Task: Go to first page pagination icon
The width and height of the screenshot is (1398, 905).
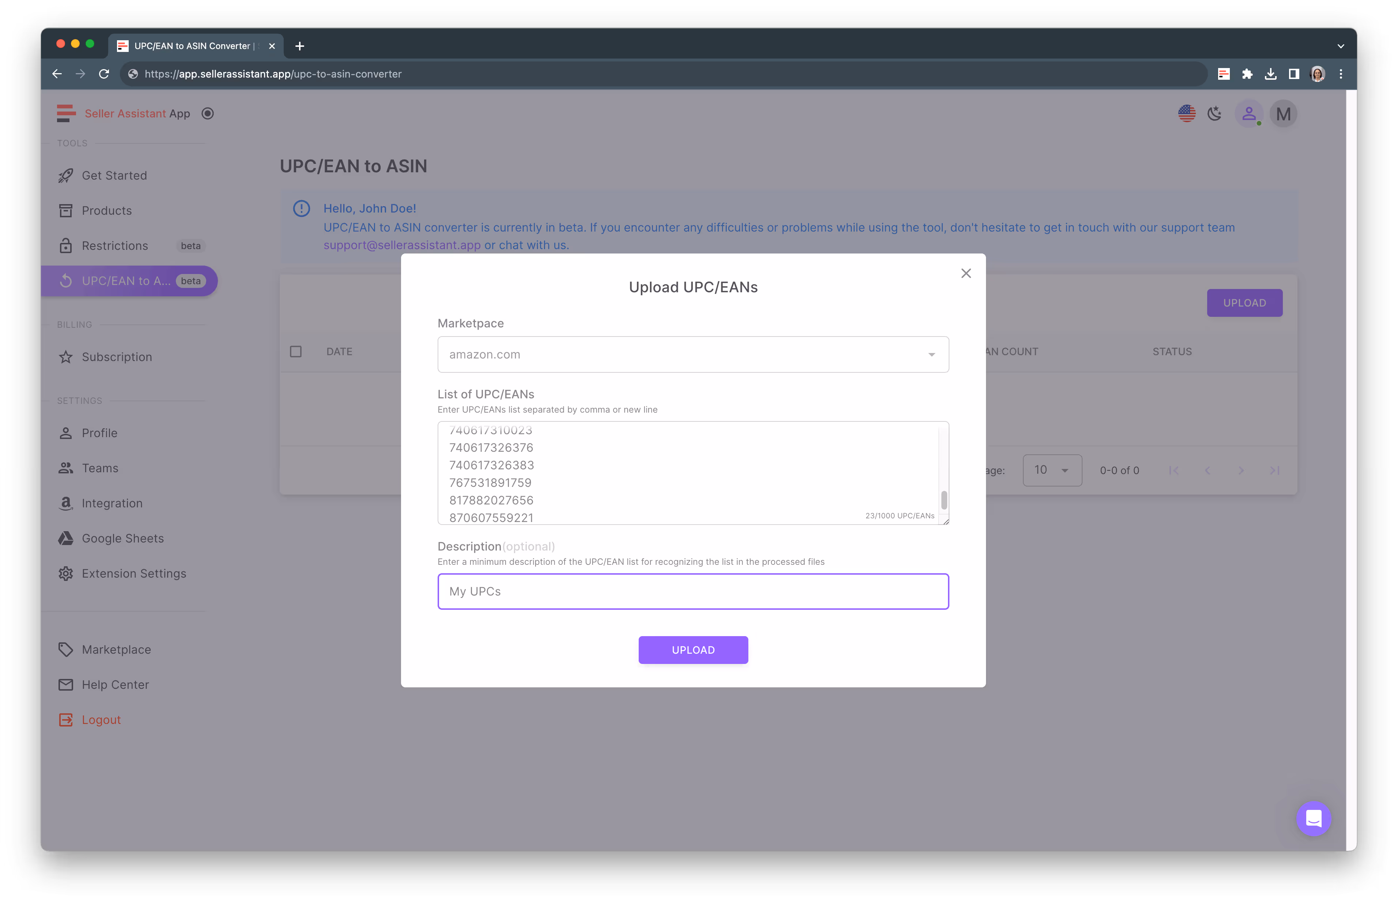Action: coord(1173,470)
